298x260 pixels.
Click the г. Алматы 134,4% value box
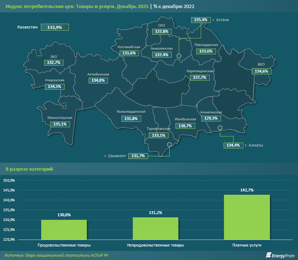(x=233, y=145)
